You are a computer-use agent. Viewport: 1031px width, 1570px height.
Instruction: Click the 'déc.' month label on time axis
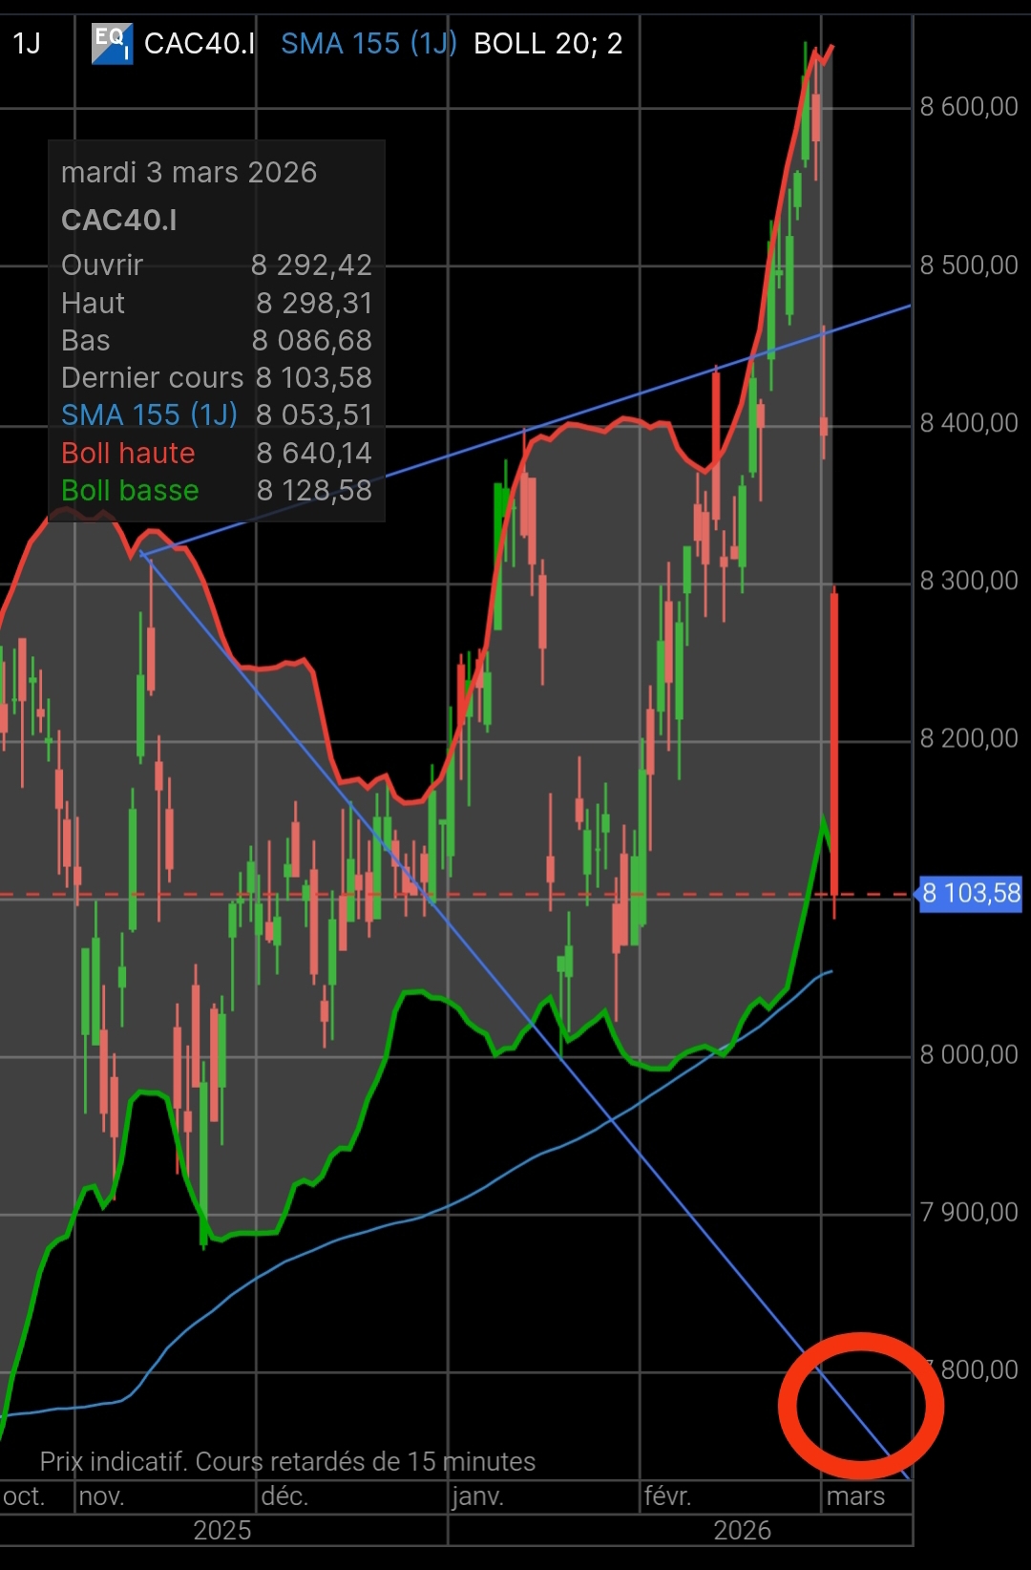[284, 1496]
